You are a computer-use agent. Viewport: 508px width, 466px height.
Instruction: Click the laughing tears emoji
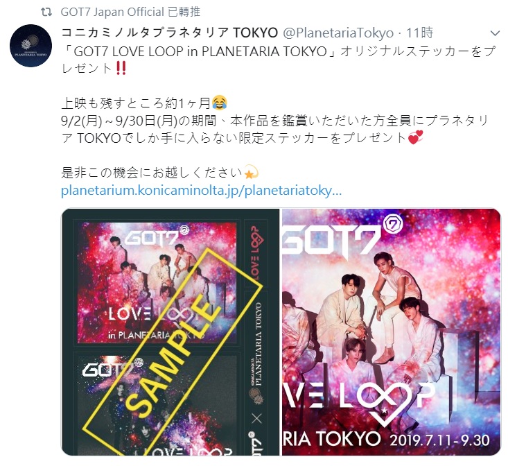(x=219, y=103)
